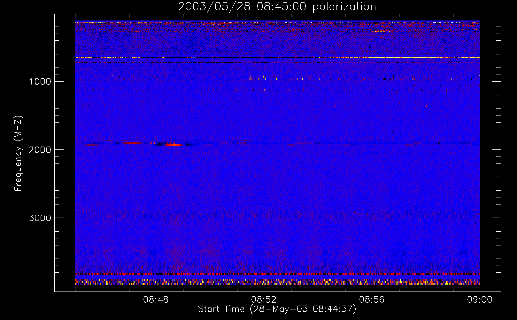
Task: Click the 1000 frequency tick label
Action: [40, 82]
